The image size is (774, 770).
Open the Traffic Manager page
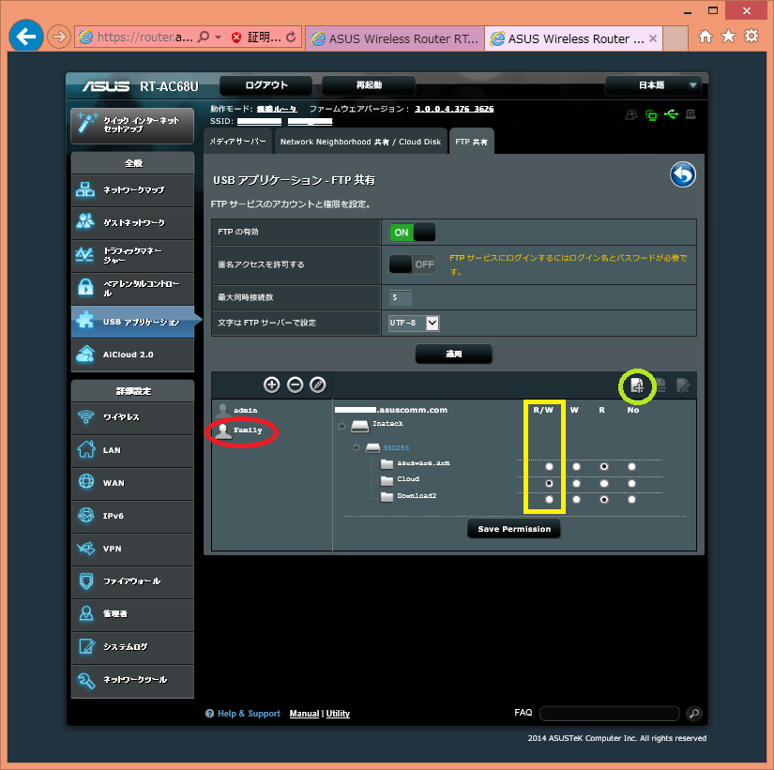[132, 255]
